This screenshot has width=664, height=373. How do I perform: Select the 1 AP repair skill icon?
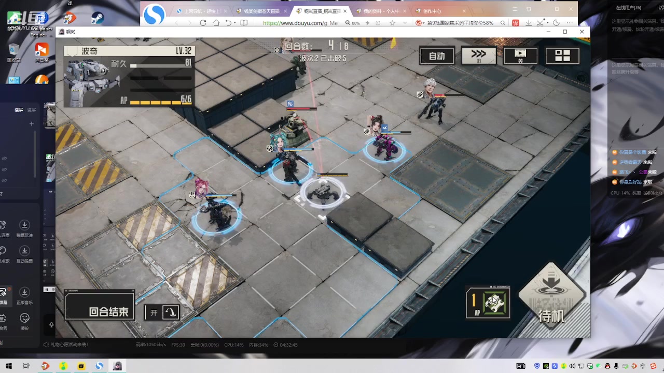(488, 303)
